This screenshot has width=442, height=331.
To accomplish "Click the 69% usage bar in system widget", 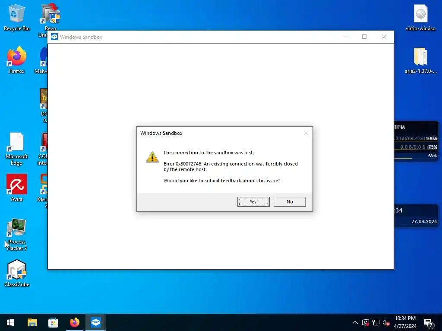I will pos(416,156).
